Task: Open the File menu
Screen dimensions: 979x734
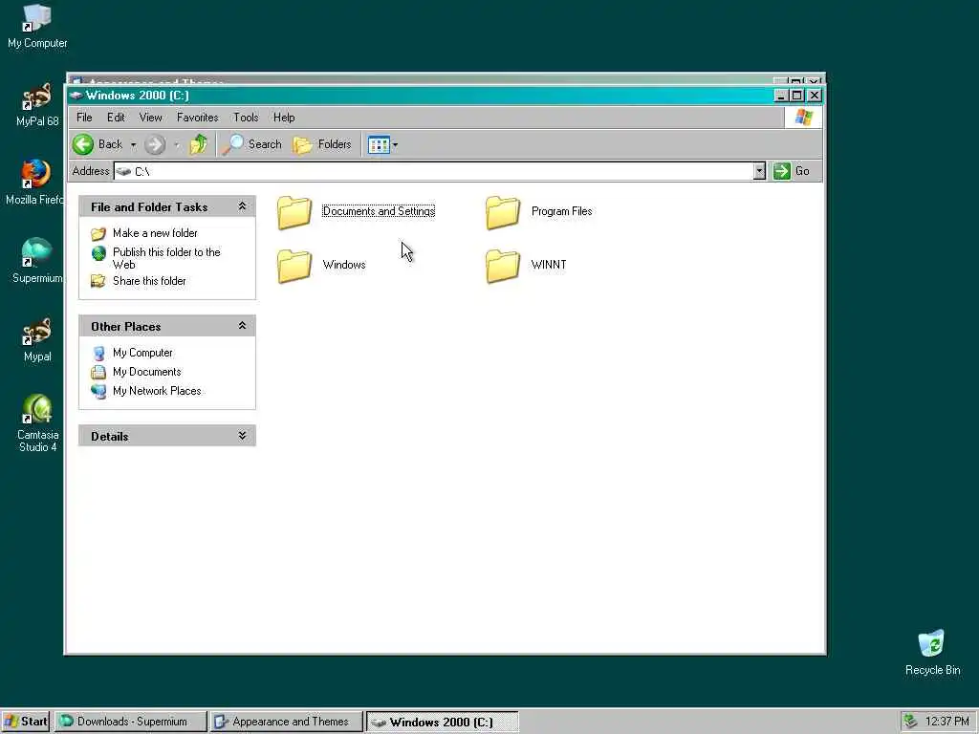Action: [x=84, y=118]
